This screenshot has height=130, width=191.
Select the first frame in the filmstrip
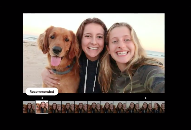[29, 107]
